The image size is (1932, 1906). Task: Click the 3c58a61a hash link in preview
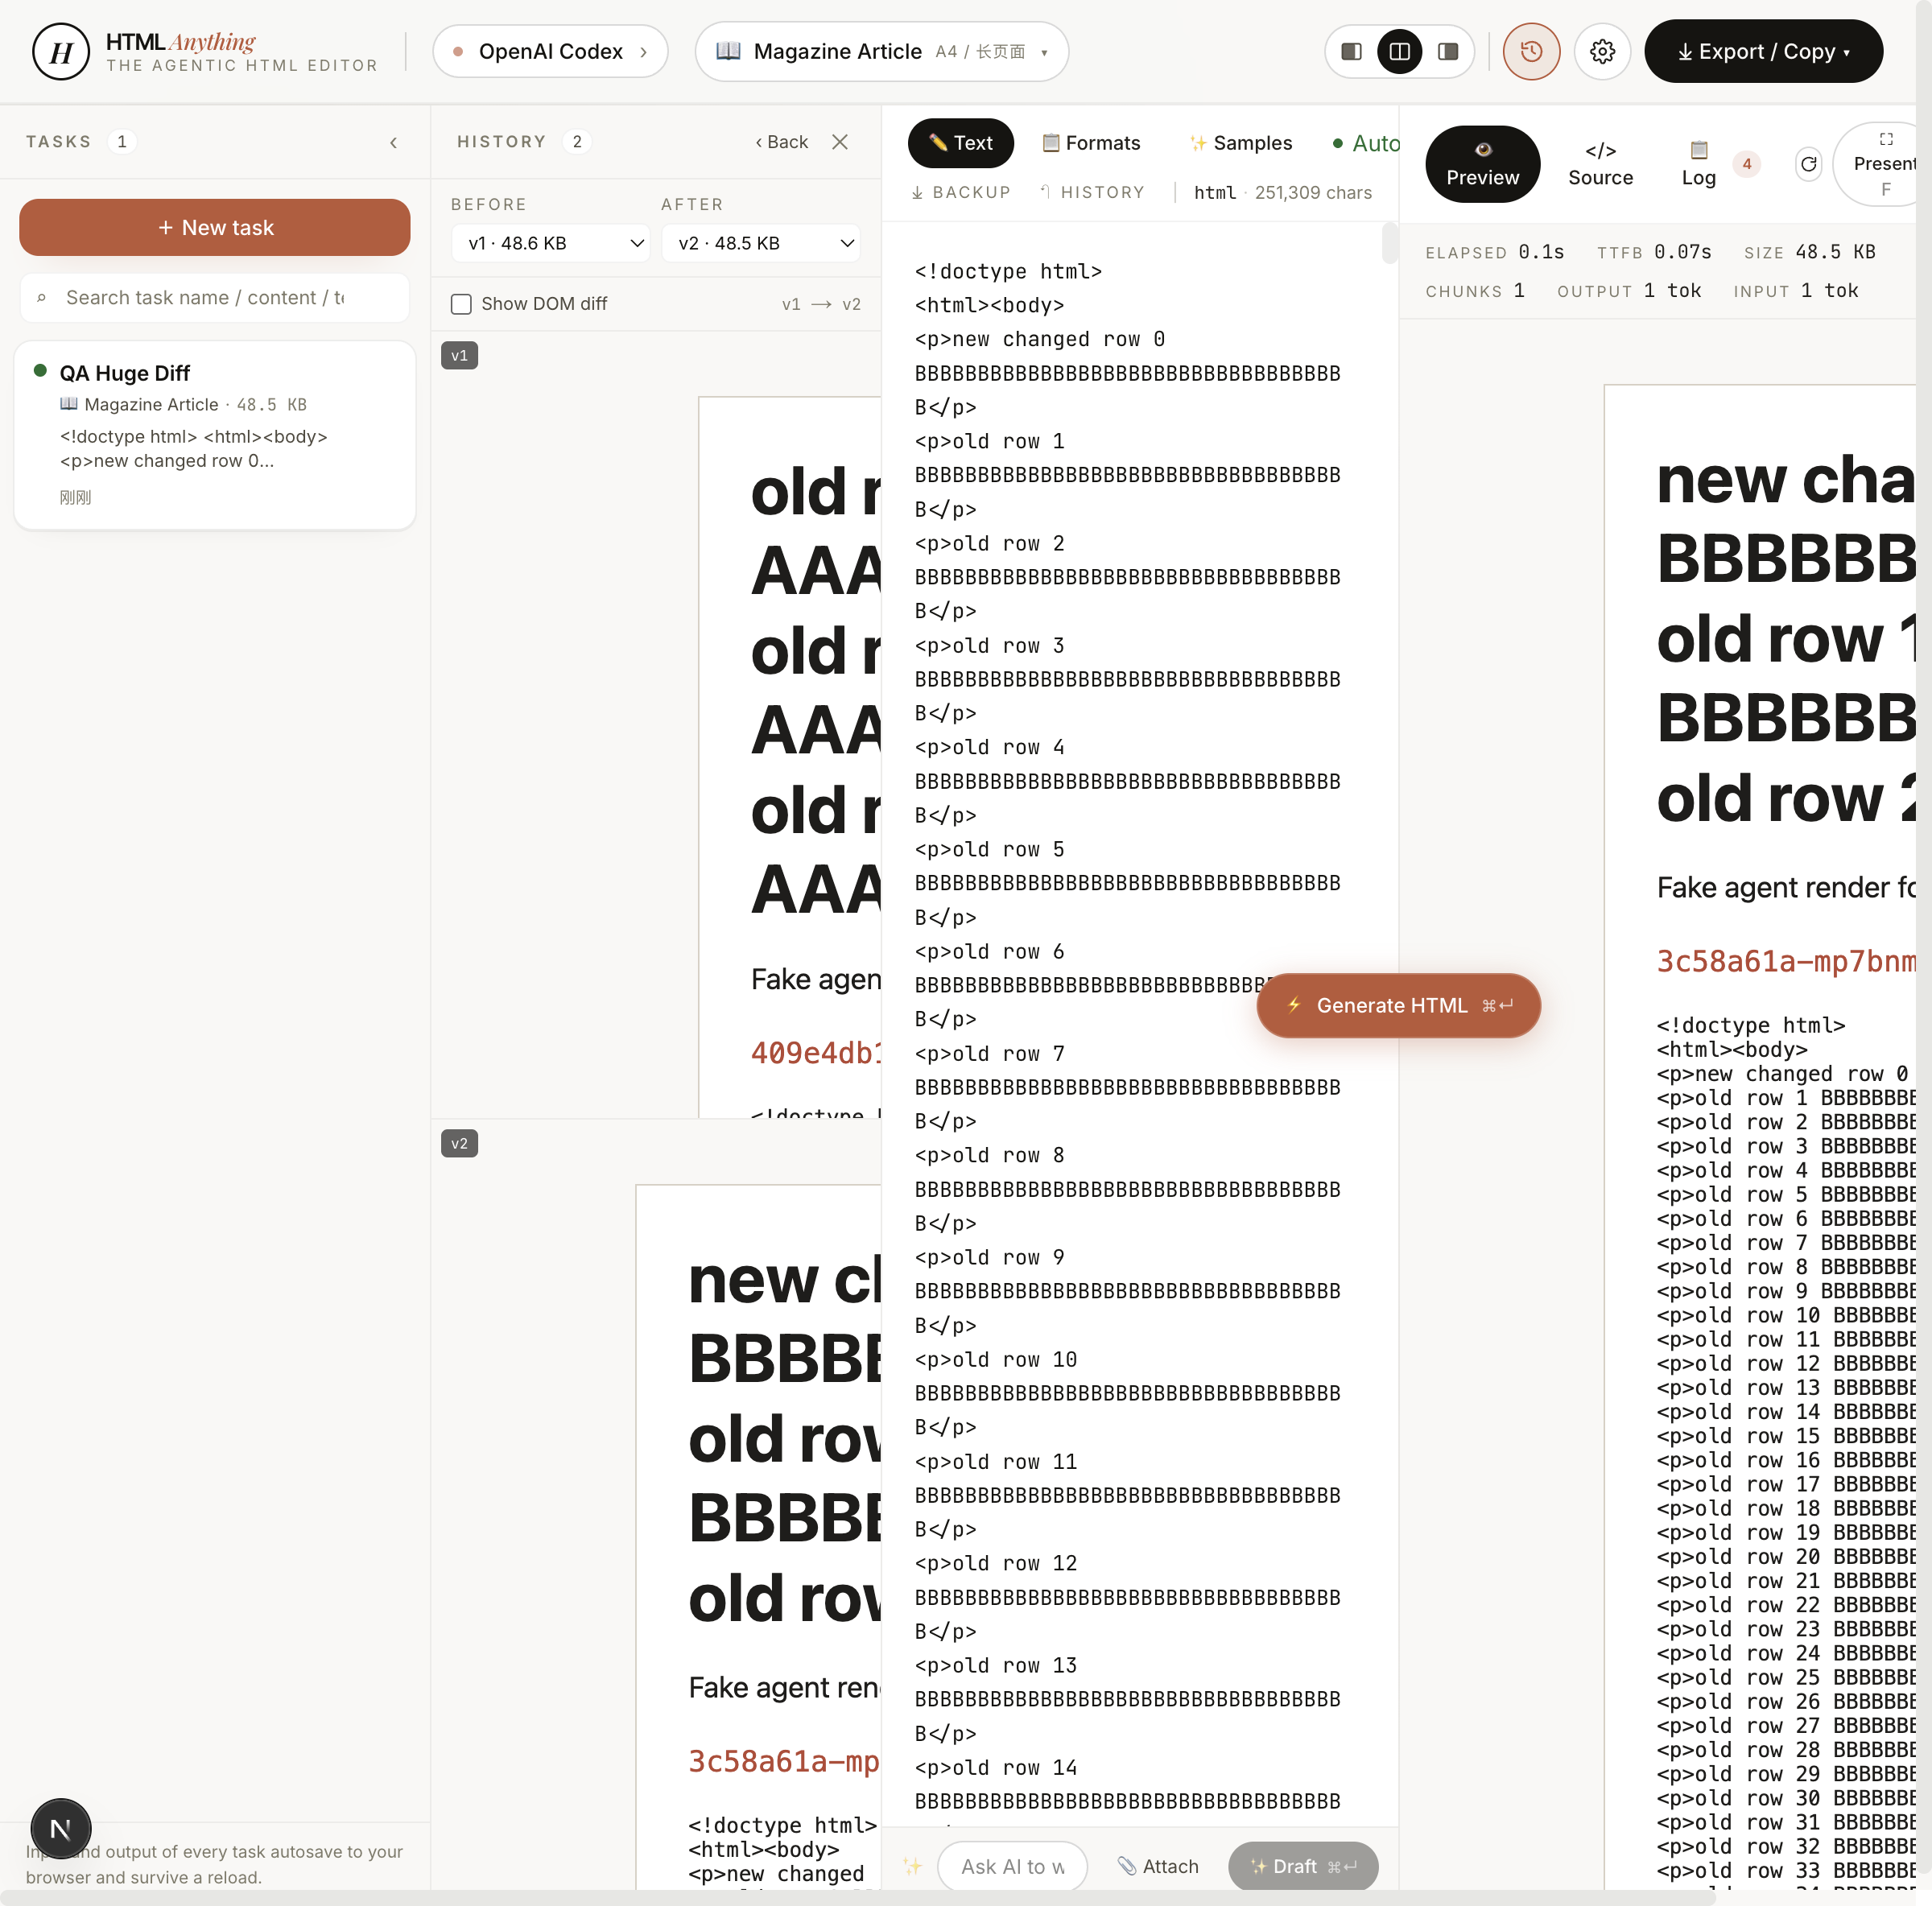(x=1785, y=961)
